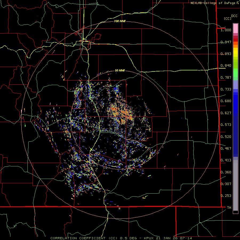Click the CORRELATION COEFFICIENT title in caption
This screenshot has height=240, width=240.
78,238
